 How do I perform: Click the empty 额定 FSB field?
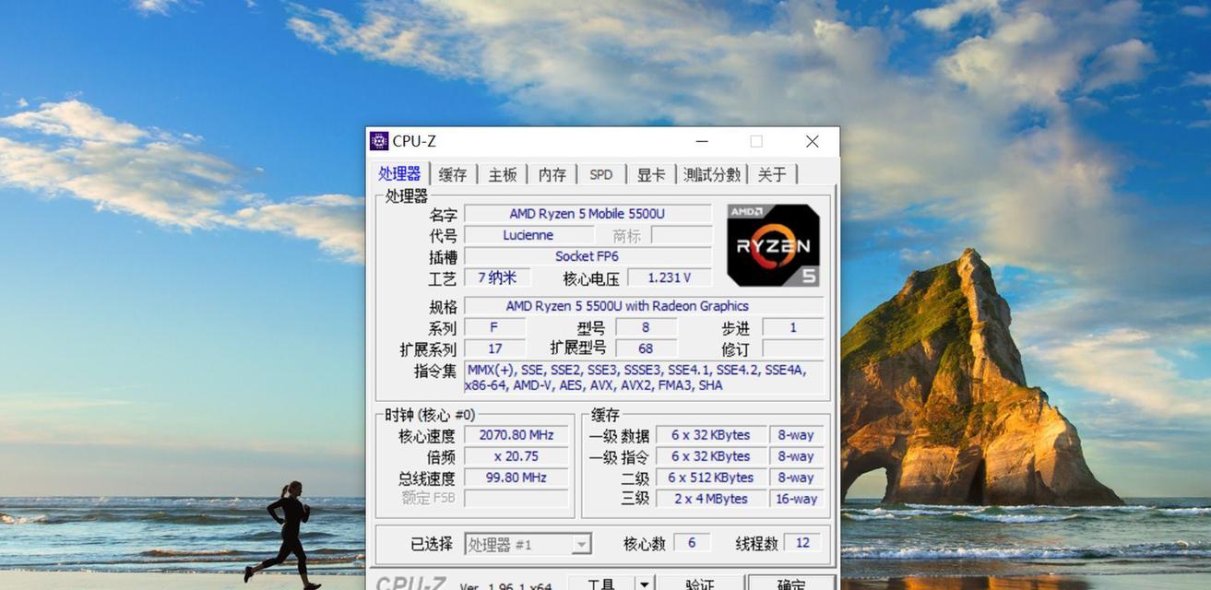516,499
